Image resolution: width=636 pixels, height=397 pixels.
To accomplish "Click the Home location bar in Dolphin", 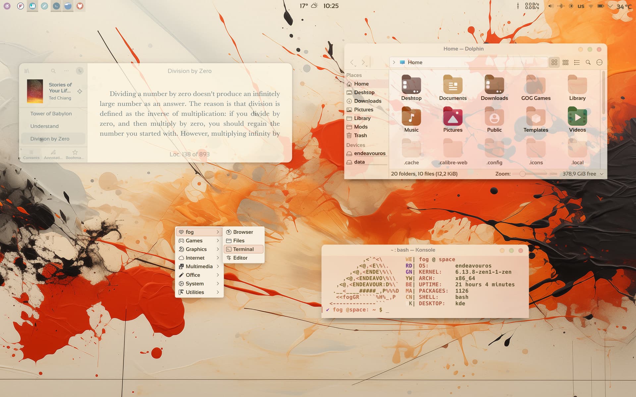I will pos(468,62).
